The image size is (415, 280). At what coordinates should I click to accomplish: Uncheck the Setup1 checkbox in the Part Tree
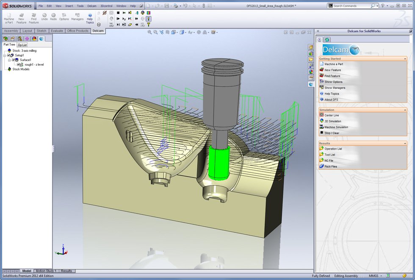tap(8, 55)
